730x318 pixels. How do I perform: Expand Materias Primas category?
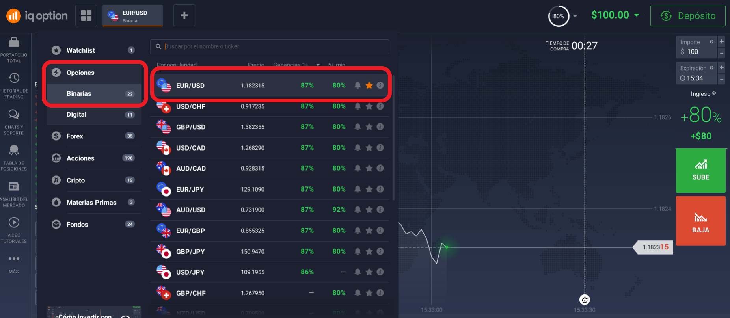94,202
